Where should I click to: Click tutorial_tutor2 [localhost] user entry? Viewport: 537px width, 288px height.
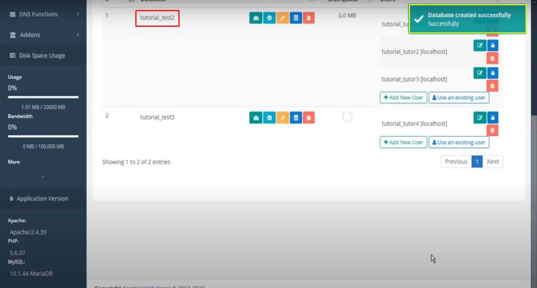point(414,52)
